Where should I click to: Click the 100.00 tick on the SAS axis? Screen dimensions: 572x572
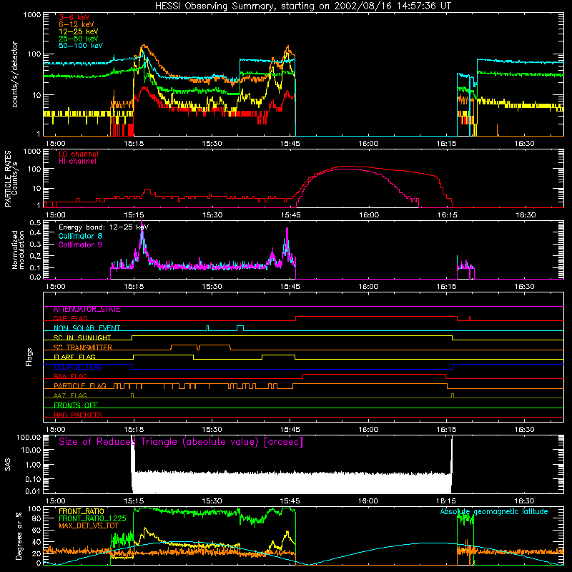pyautogui.click(x=29, y=438)
